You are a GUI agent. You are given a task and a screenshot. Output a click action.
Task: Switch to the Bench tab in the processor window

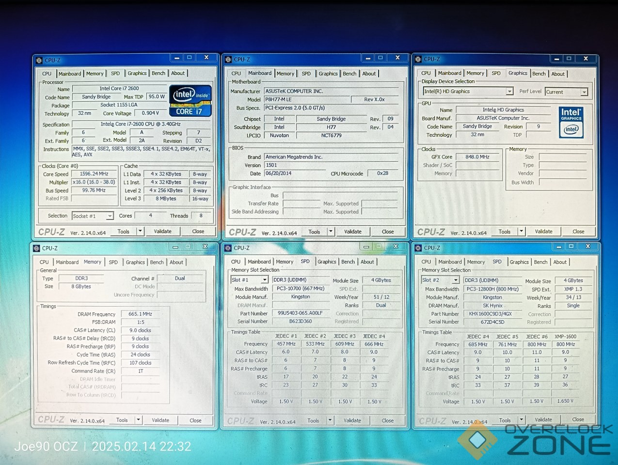(x=158, y=73)
